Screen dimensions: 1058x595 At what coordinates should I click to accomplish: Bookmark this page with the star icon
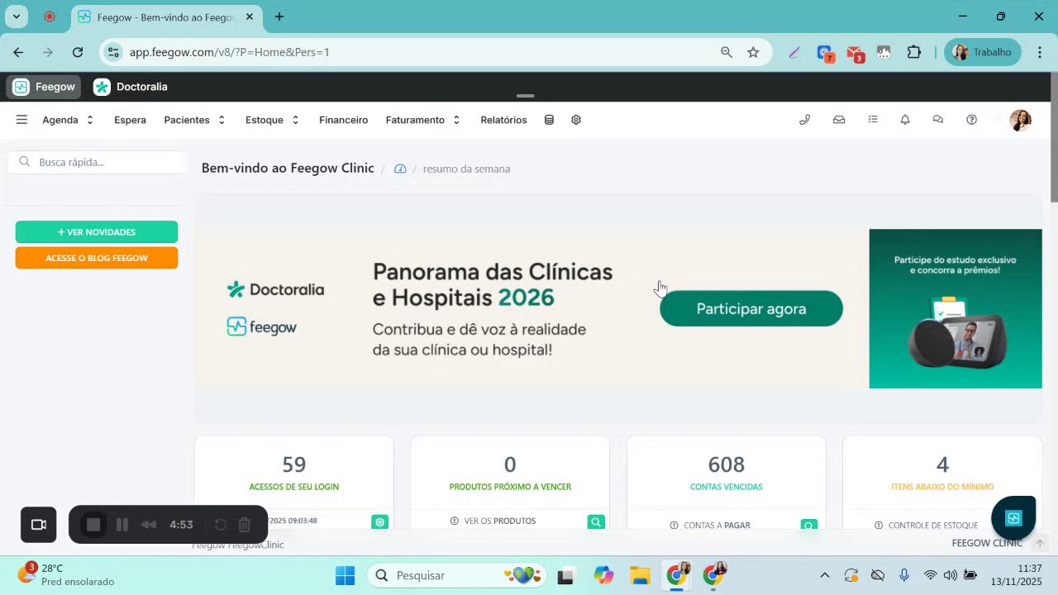[x=753, y=52]
